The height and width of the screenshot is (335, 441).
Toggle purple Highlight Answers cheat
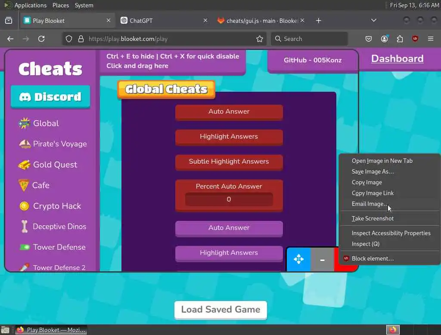229,253
